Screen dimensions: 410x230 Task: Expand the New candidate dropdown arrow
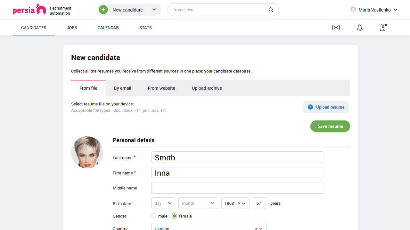coord(154,10)
